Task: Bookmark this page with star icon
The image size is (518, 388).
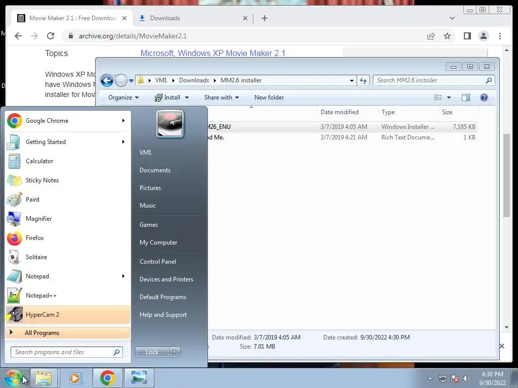Action: (447, 36)
